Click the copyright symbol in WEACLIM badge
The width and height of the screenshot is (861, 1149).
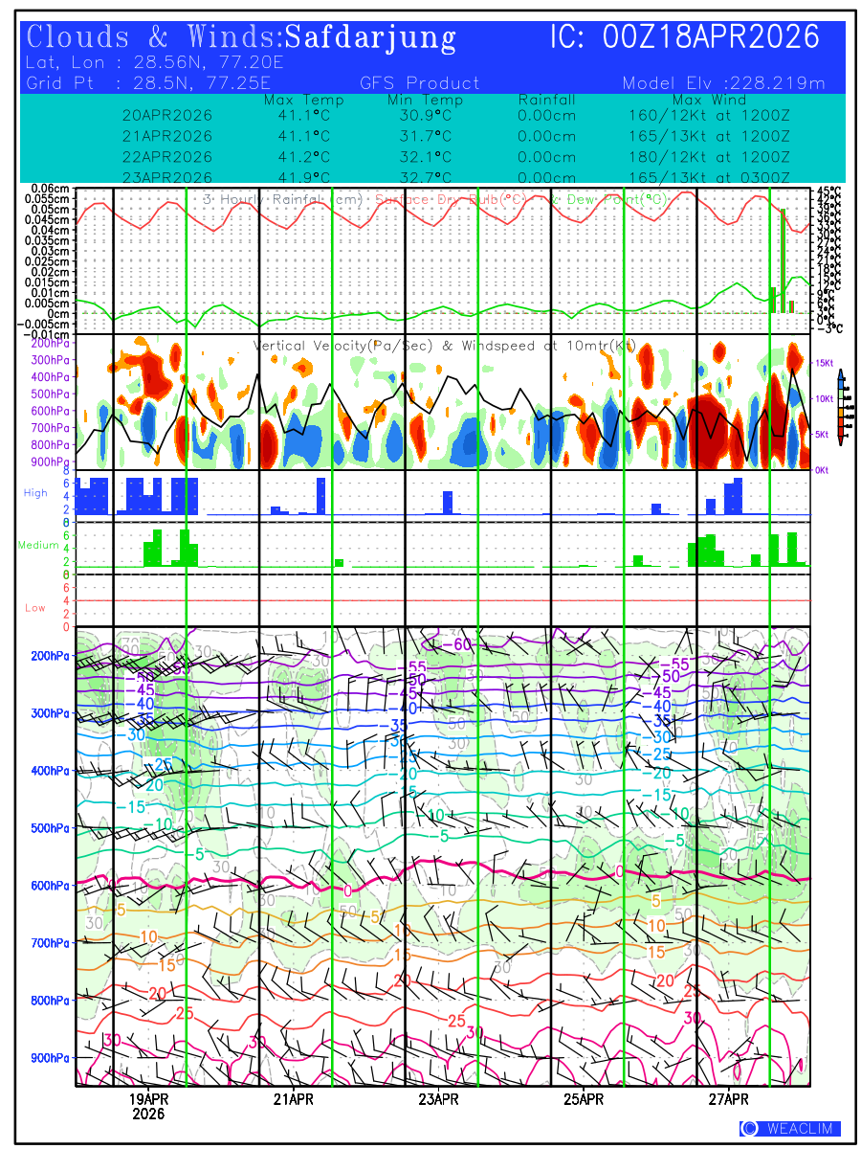(x=750, y=1129)
